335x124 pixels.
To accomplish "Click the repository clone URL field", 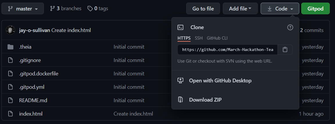I will pyautogui.click(x=227, y=50).
